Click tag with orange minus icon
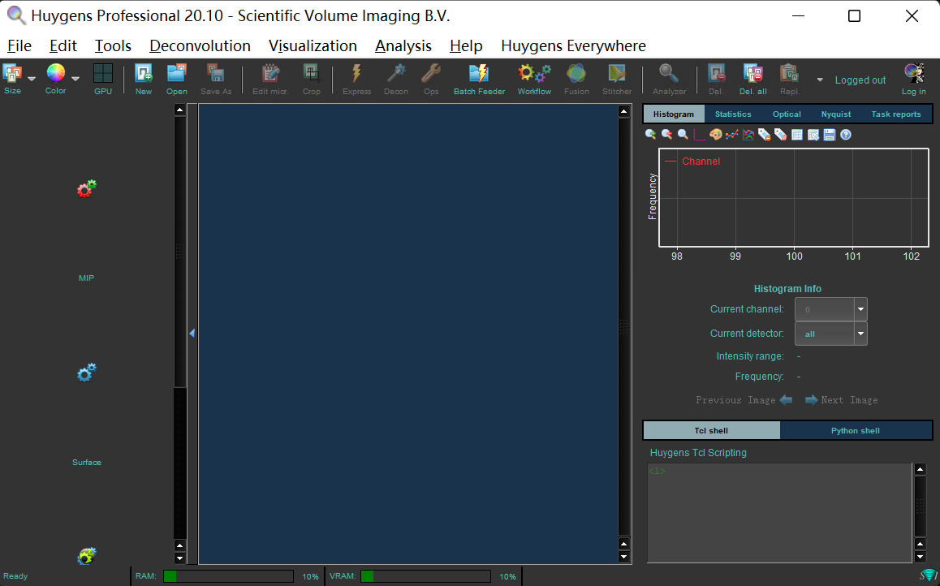This screenshot has height=586, width=940. click(x=765, y=135)
